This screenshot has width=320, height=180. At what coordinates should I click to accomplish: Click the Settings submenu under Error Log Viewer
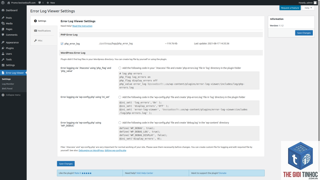tap(6, 79)
